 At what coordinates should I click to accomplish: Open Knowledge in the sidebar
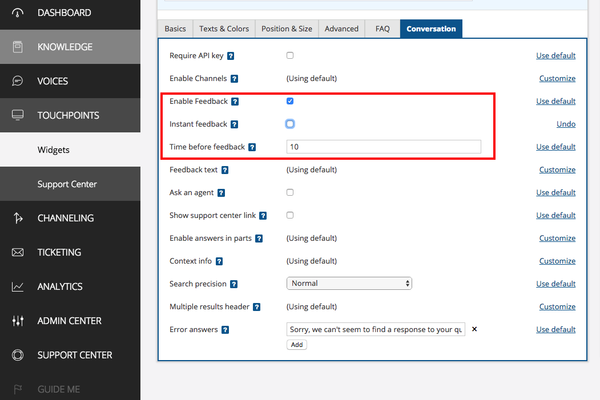70,47
